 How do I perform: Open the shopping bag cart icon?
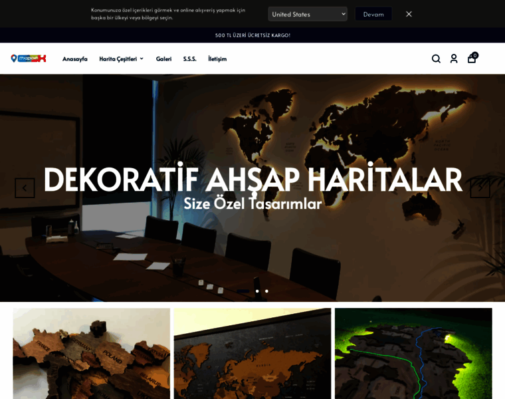pyautogui.click(x=472, y=59)
